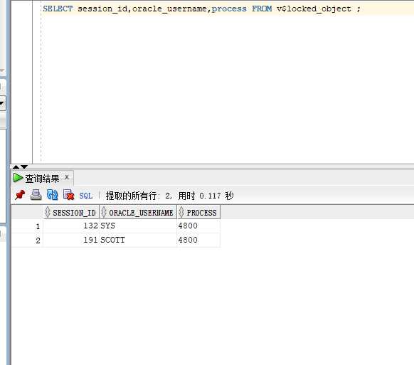Click the sort arrows icon beside ORACLE_USERNAME
This screenshot has height=365, width=414.
point(104,212)
